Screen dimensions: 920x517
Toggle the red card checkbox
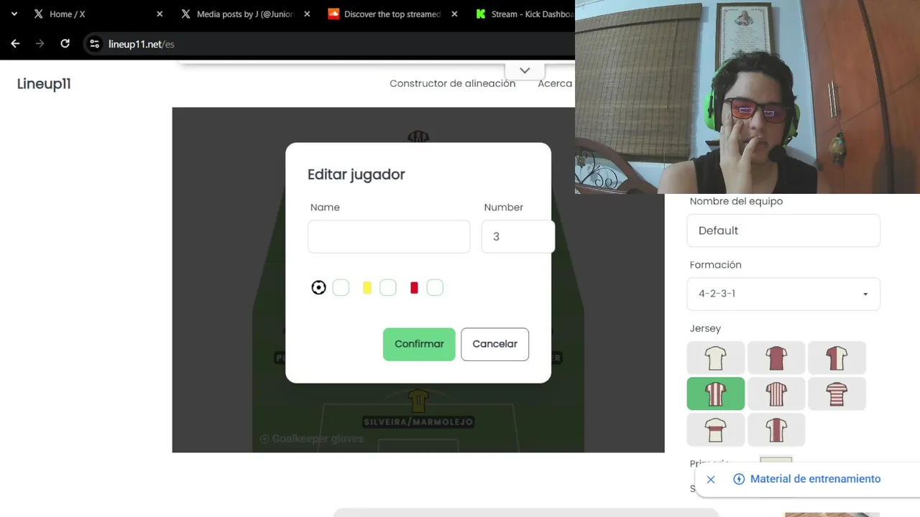coord(435,288)
